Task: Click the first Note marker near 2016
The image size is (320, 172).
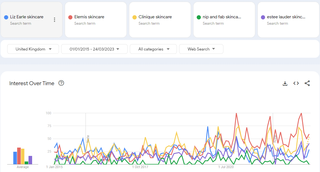Action: point(88,139)
